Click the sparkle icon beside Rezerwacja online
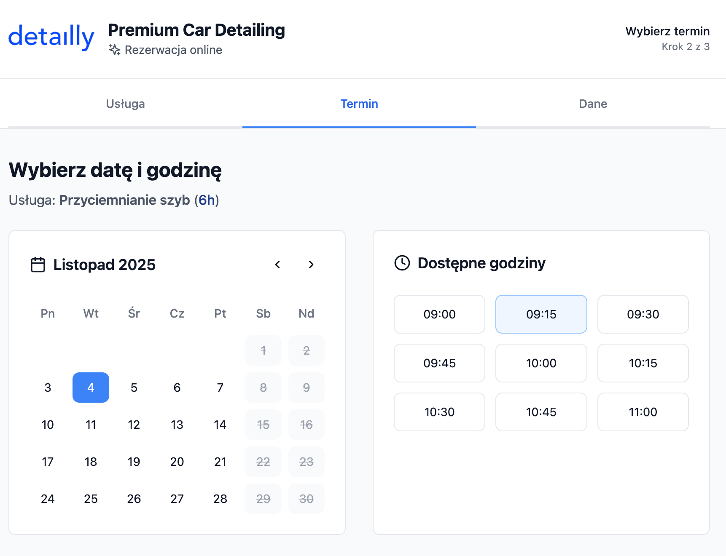This screenshot has width=726, height=556. pos(114,50)
